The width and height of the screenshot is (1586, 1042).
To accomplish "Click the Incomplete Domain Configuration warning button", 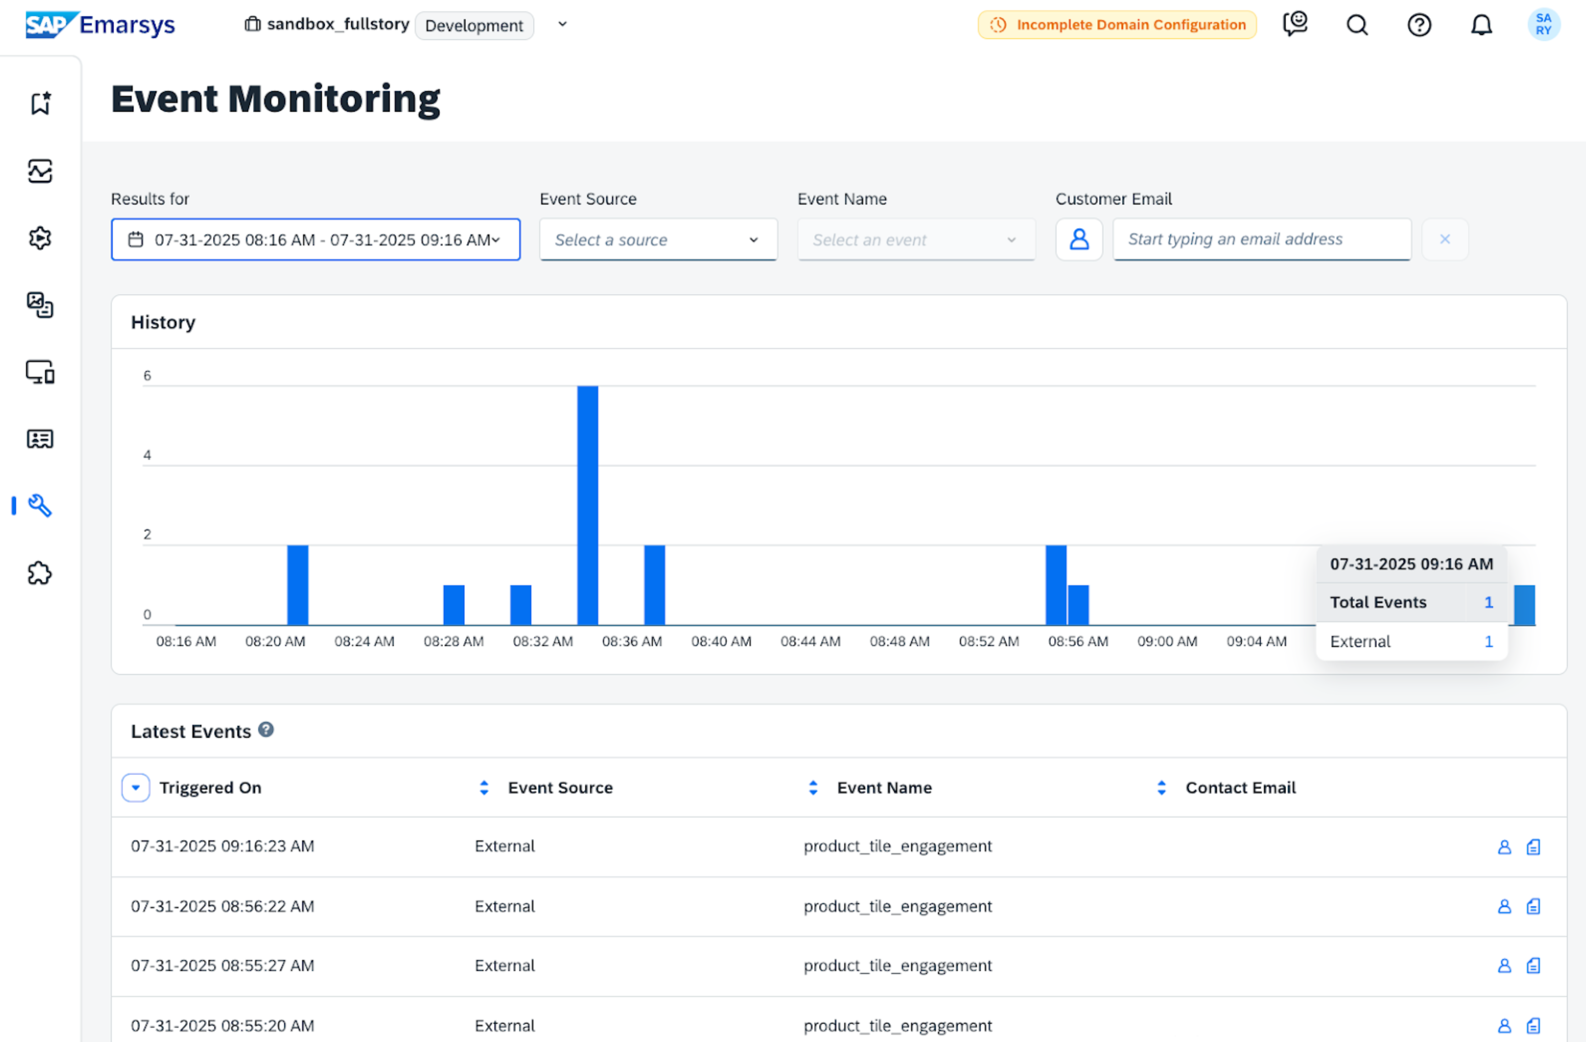I will pyautogui.click(x=1117, y=25).
